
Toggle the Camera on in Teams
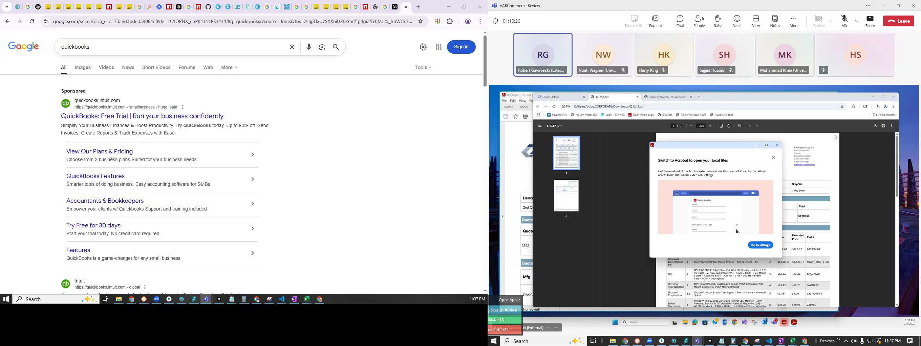tap(818, 21)
